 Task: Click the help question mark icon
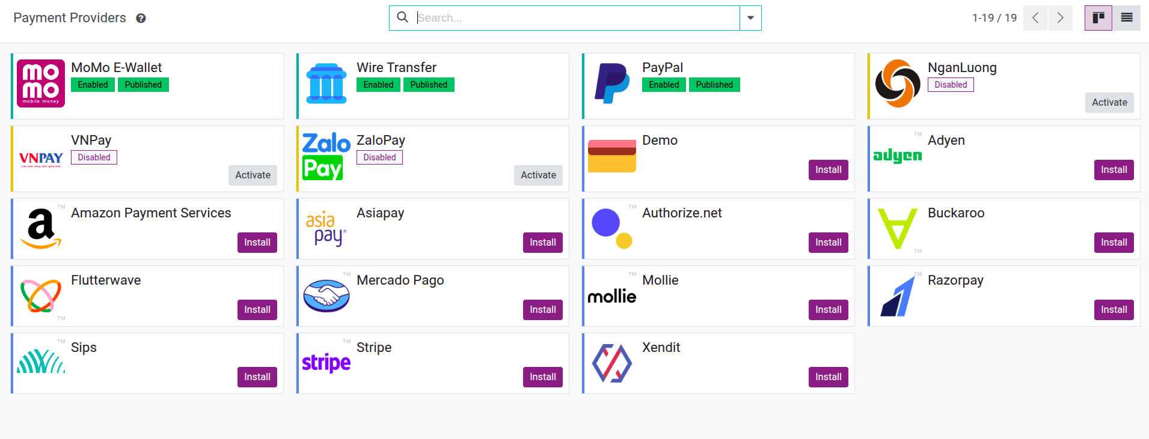point(141,18)
